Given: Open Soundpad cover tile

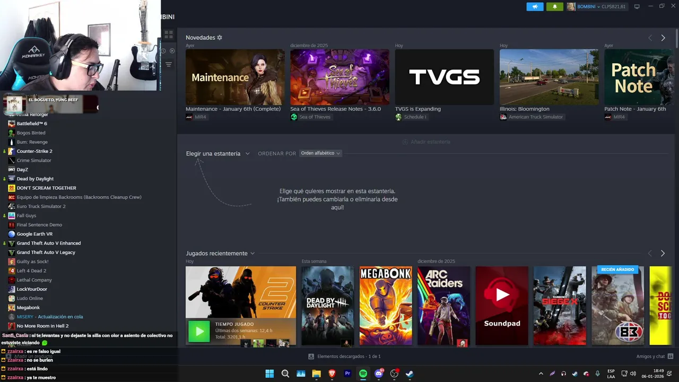Looking at the screenshot, I should [502, 306].
